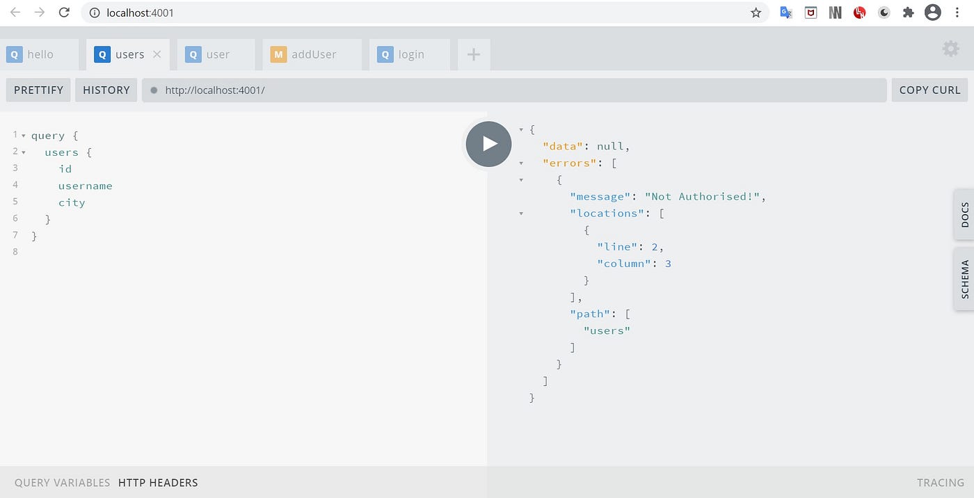Collapse the locations array in the response

(521, 213)
